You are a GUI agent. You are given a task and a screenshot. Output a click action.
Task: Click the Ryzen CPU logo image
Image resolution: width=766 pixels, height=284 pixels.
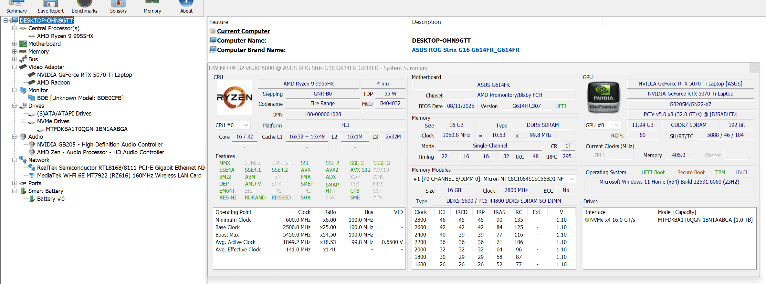[234, 97]
